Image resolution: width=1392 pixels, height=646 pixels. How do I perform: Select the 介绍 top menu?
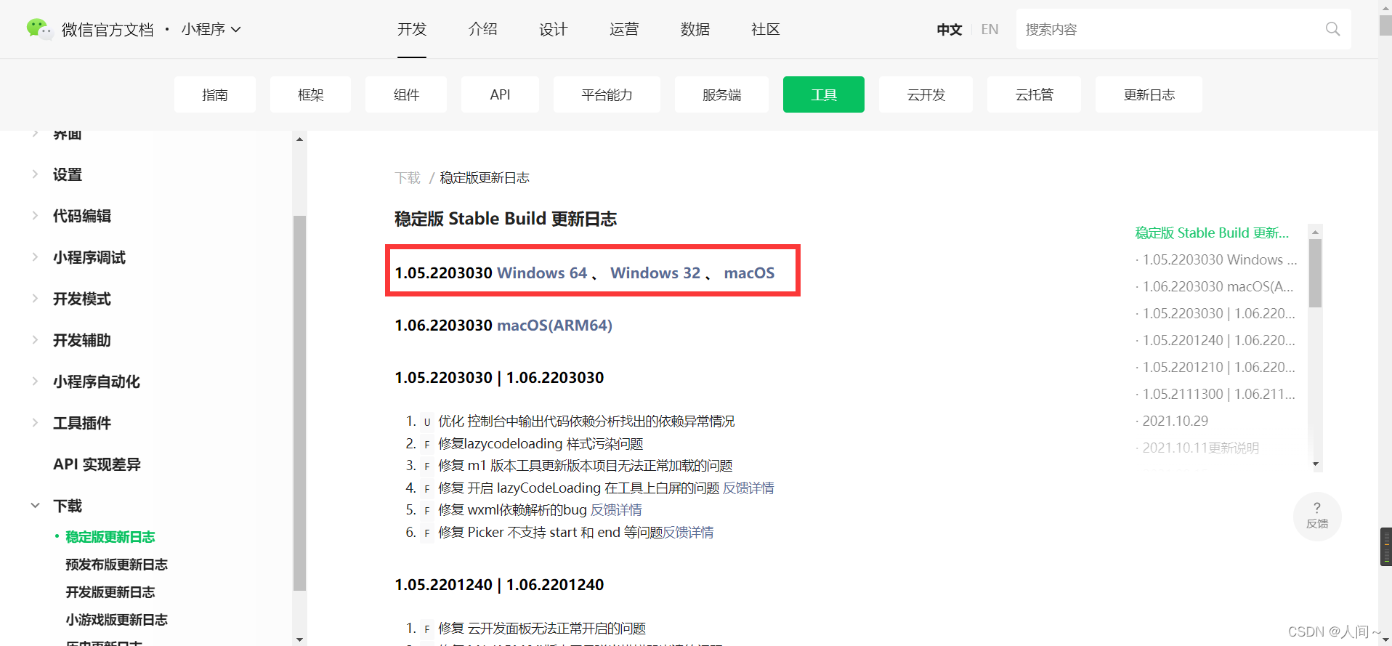coord(482,29)
